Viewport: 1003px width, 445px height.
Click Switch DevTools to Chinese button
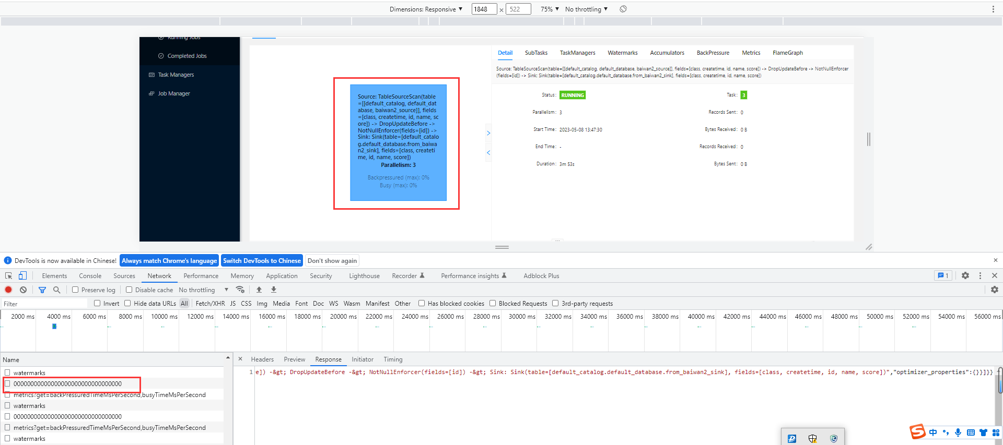[262, 260]
